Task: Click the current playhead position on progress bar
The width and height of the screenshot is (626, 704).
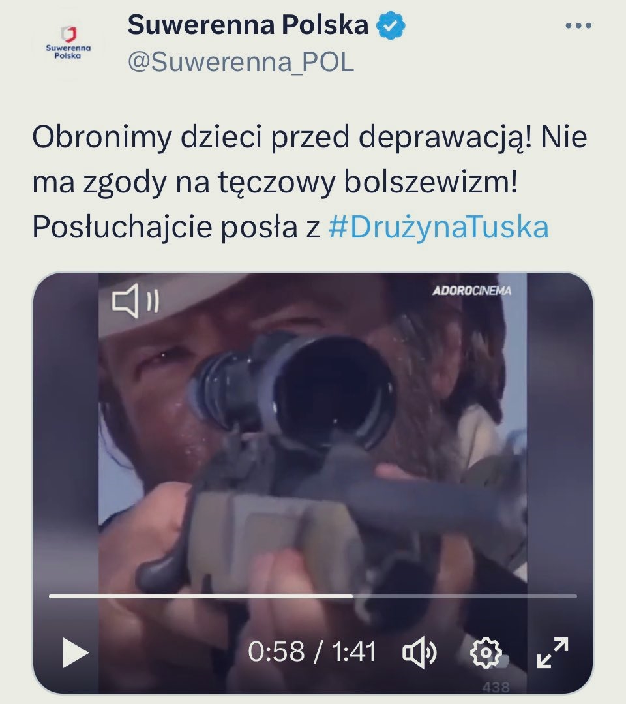Action: pos(352,596)
